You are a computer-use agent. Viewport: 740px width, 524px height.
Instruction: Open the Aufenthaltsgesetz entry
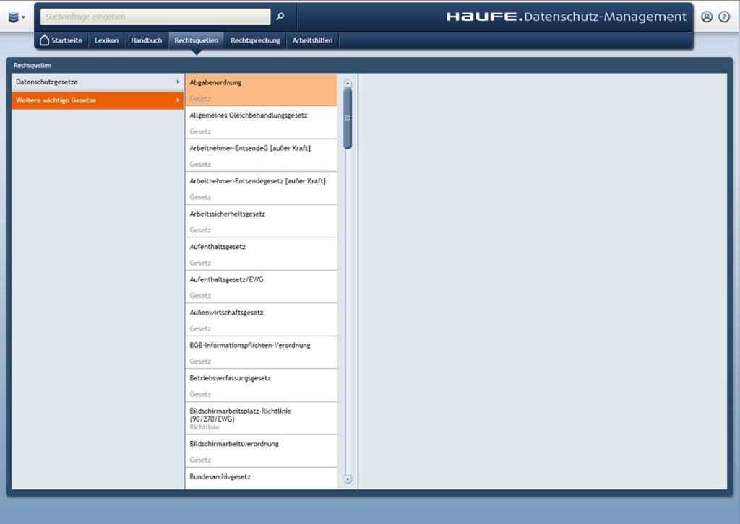pyautogui.click(x=261, y=254)
